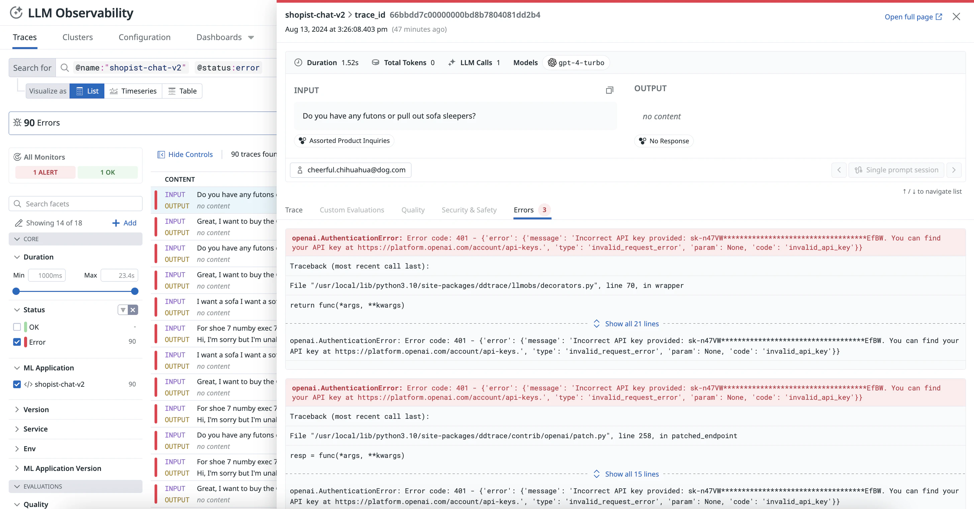Image resolution: width=974 pixels, height=509 pixels.
Task: Click the copy icon next to INPUT
Action: (610, 90)
